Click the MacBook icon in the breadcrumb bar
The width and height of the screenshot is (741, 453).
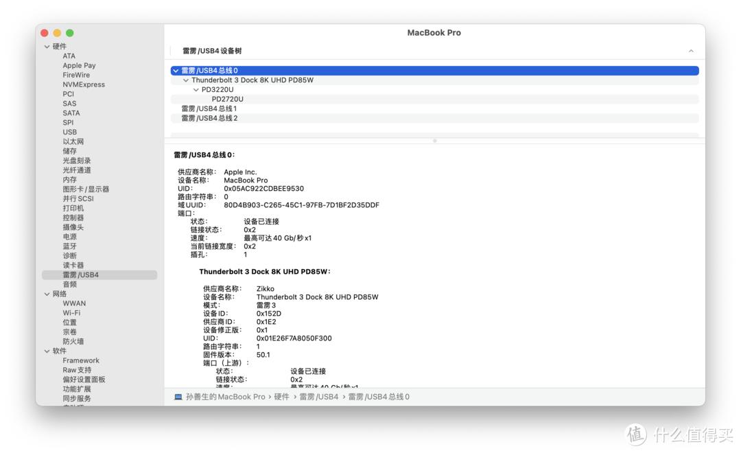click(x=179, y=397)
